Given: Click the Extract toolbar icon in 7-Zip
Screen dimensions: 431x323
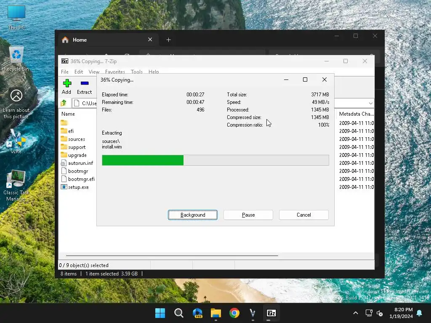Looking at the screenshot, I should click(x=84, y=87).
